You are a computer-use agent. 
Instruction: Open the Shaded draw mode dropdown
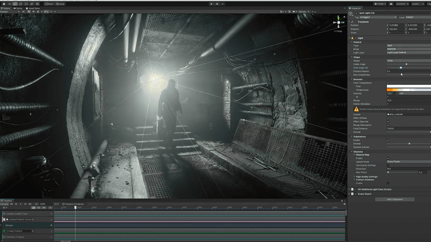tap(9, 11)
